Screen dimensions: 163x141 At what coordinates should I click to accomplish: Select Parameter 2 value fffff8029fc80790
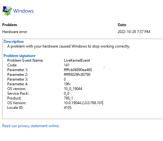77,75
